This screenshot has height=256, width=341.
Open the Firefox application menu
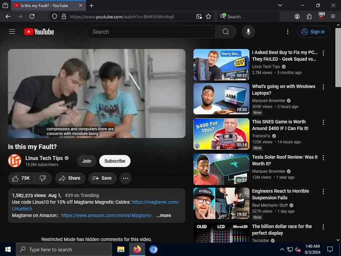tap(333, 17)
